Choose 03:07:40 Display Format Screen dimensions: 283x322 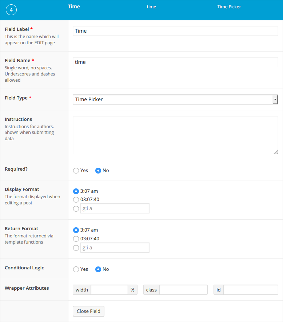click(76, 199)
